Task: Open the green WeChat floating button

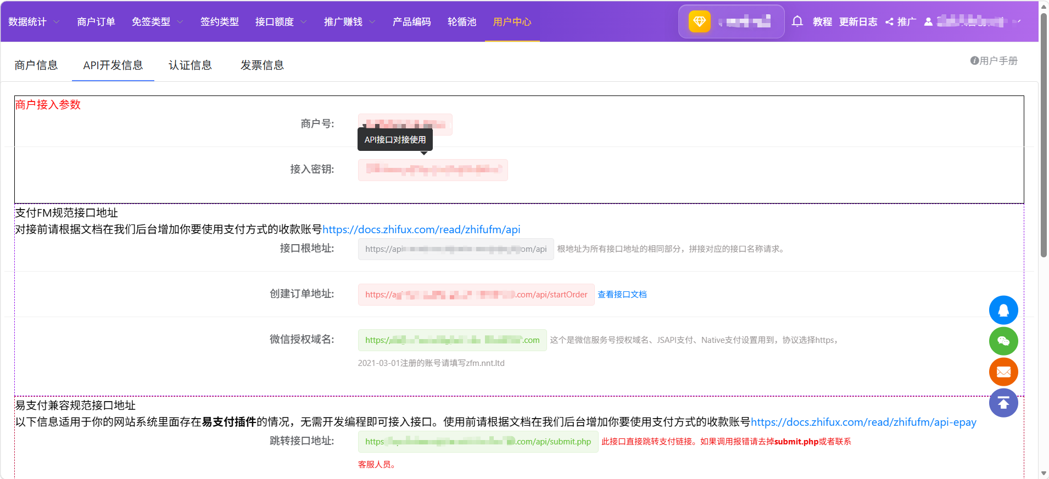Action: (1003, 341)
